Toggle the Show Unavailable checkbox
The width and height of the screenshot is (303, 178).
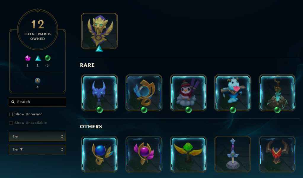11,123
